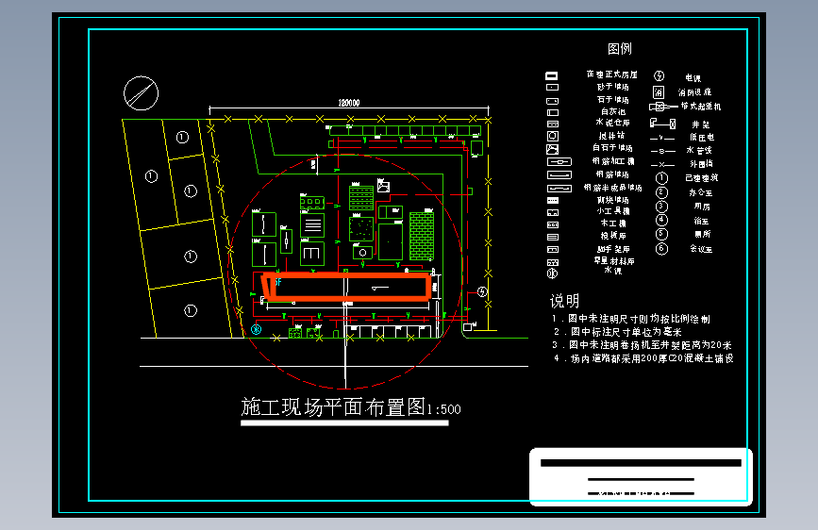This screenshot has height=530, width=818.
Task: Select the 钢筋半成品堆场 legend symbol
Action: click(x=559, y=189)
